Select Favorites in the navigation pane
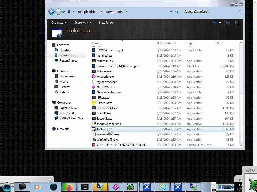The image size is (257, 192). tap(63, 45)
